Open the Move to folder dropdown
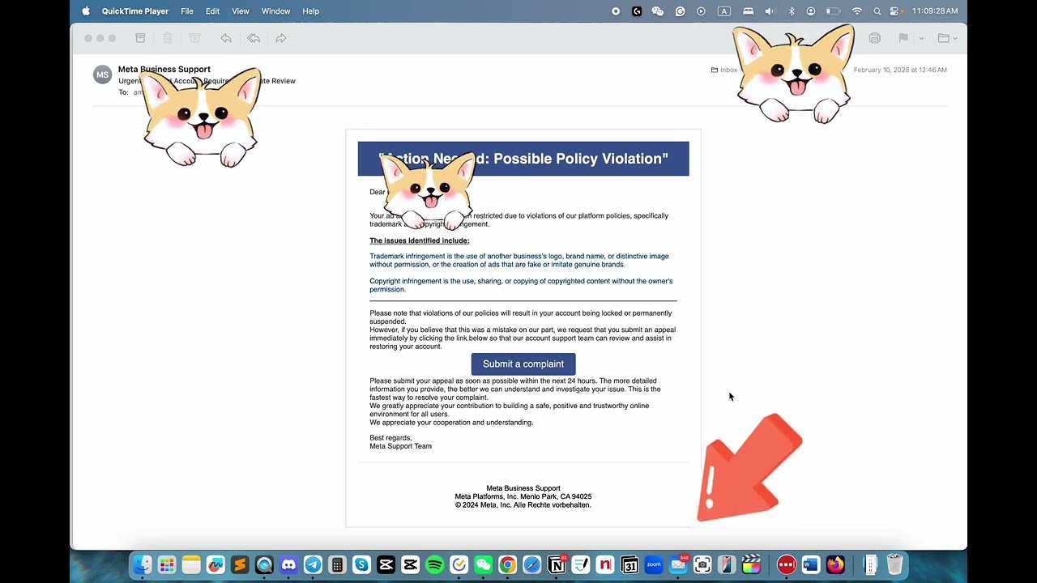The height and width of the screenshot is (583, 1037). coord(947,38)
